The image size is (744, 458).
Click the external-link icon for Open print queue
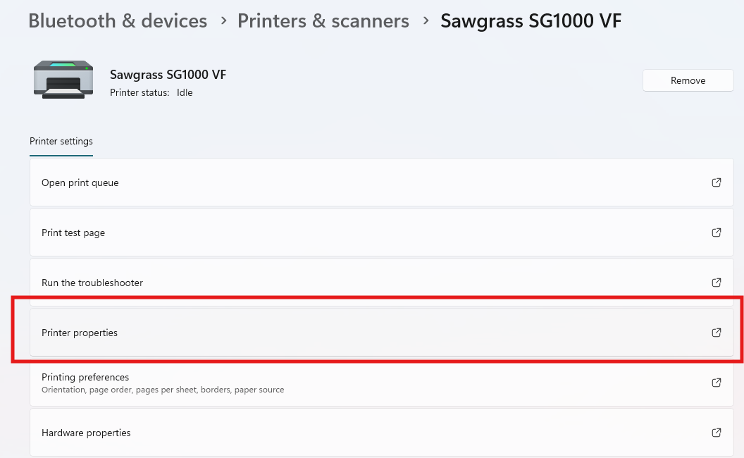coord(717,182)
